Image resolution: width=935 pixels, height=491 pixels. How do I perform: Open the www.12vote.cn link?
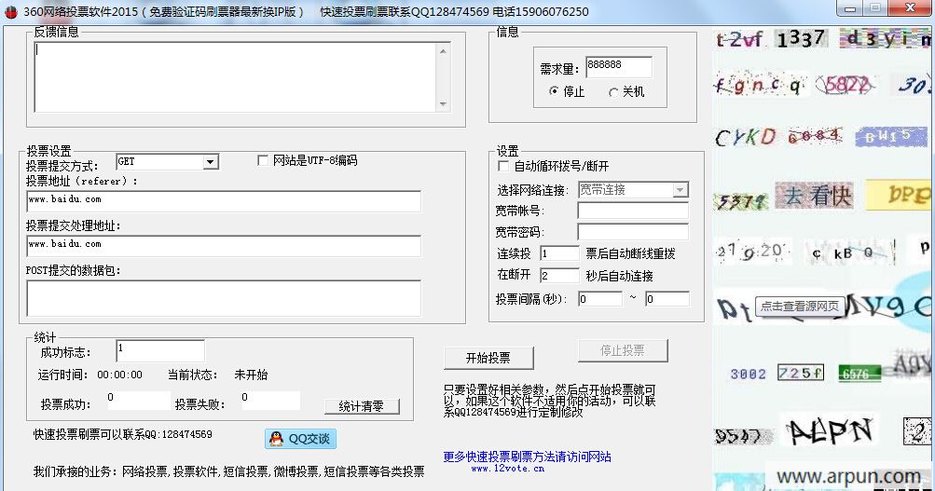click(507, 469)
